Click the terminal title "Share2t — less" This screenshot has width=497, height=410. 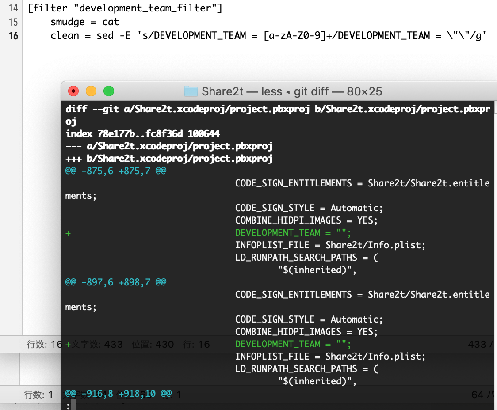(241, 91)
